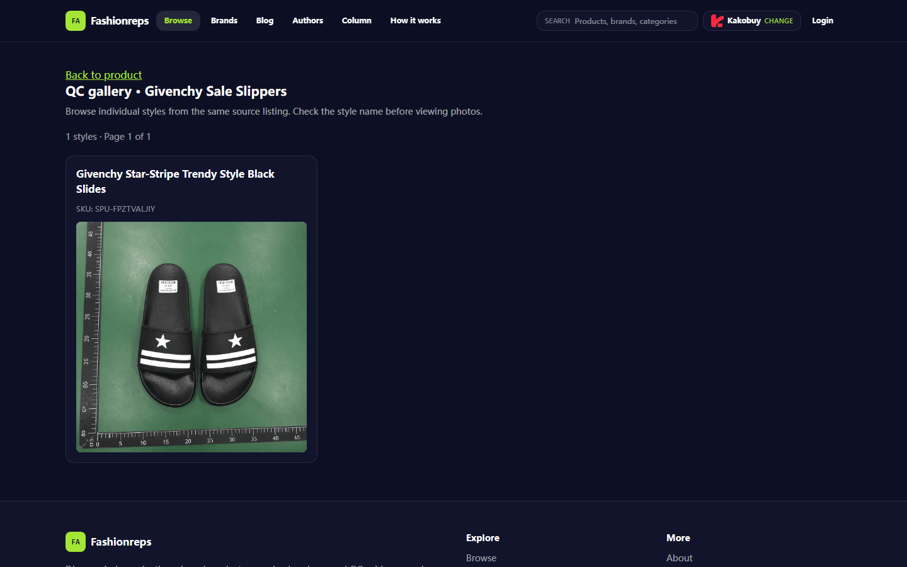Click CHANGE next to Kakobuy agent
This screenshot has height=567, width=907.
click(779, 21)
